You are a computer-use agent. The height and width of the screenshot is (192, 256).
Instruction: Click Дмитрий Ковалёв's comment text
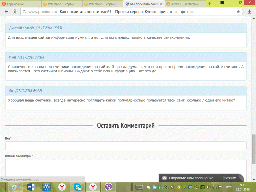pos(99,37)
